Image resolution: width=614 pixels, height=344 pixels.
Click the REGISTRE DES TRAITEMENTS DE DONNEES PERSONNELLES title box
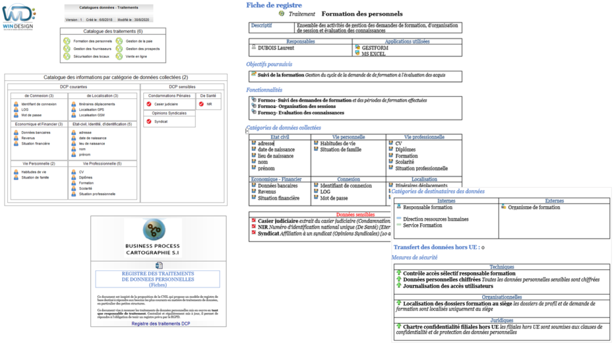point(158,279)
